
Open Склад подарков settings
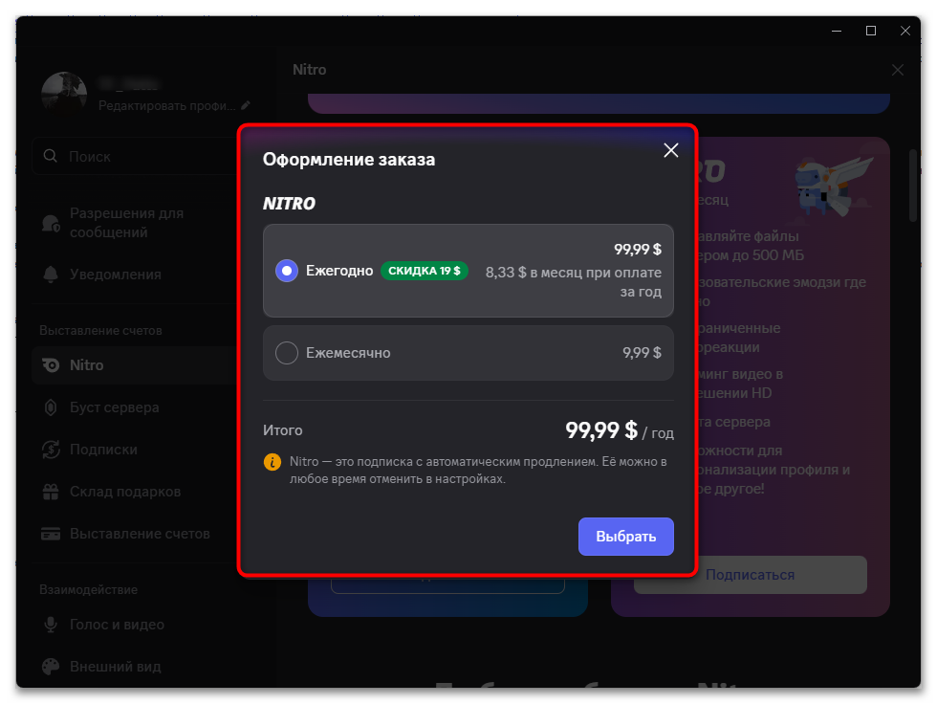(x=136, y=492)
